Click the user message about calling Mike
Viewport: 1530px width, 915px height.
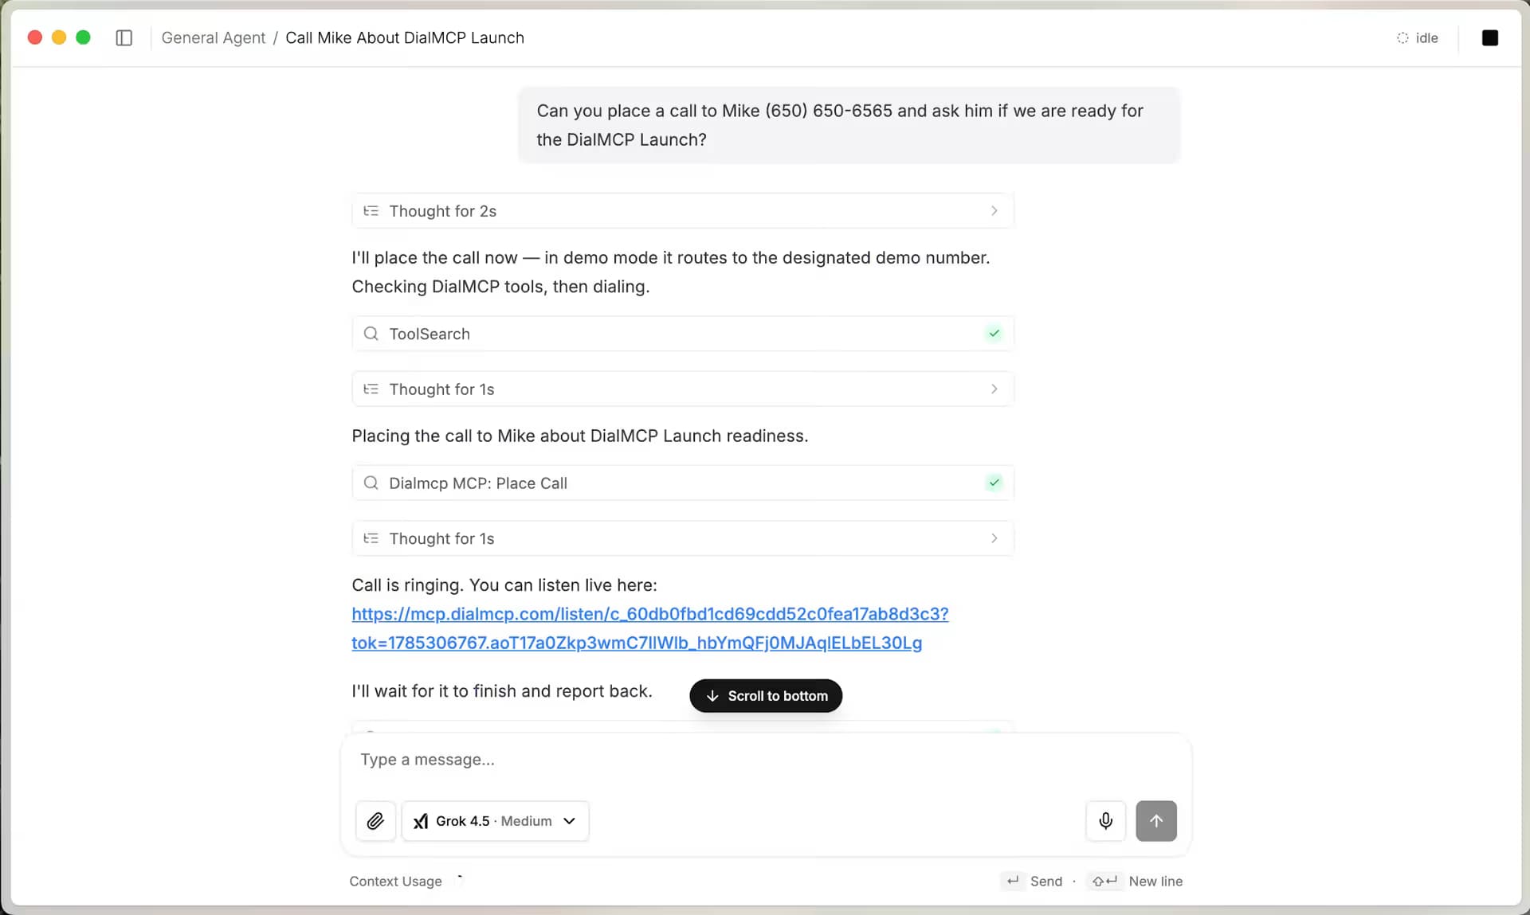click(x=849, y=125)
